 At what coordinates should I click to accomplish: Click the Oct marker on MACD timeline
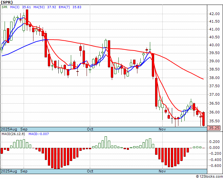(90, 171)
